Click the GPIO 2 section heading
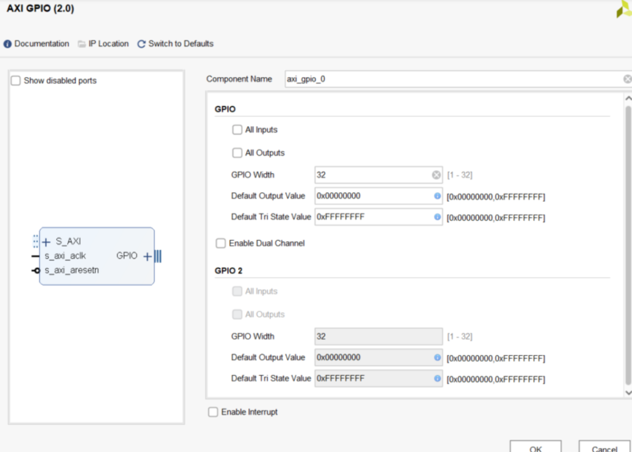 click(229, 271)
